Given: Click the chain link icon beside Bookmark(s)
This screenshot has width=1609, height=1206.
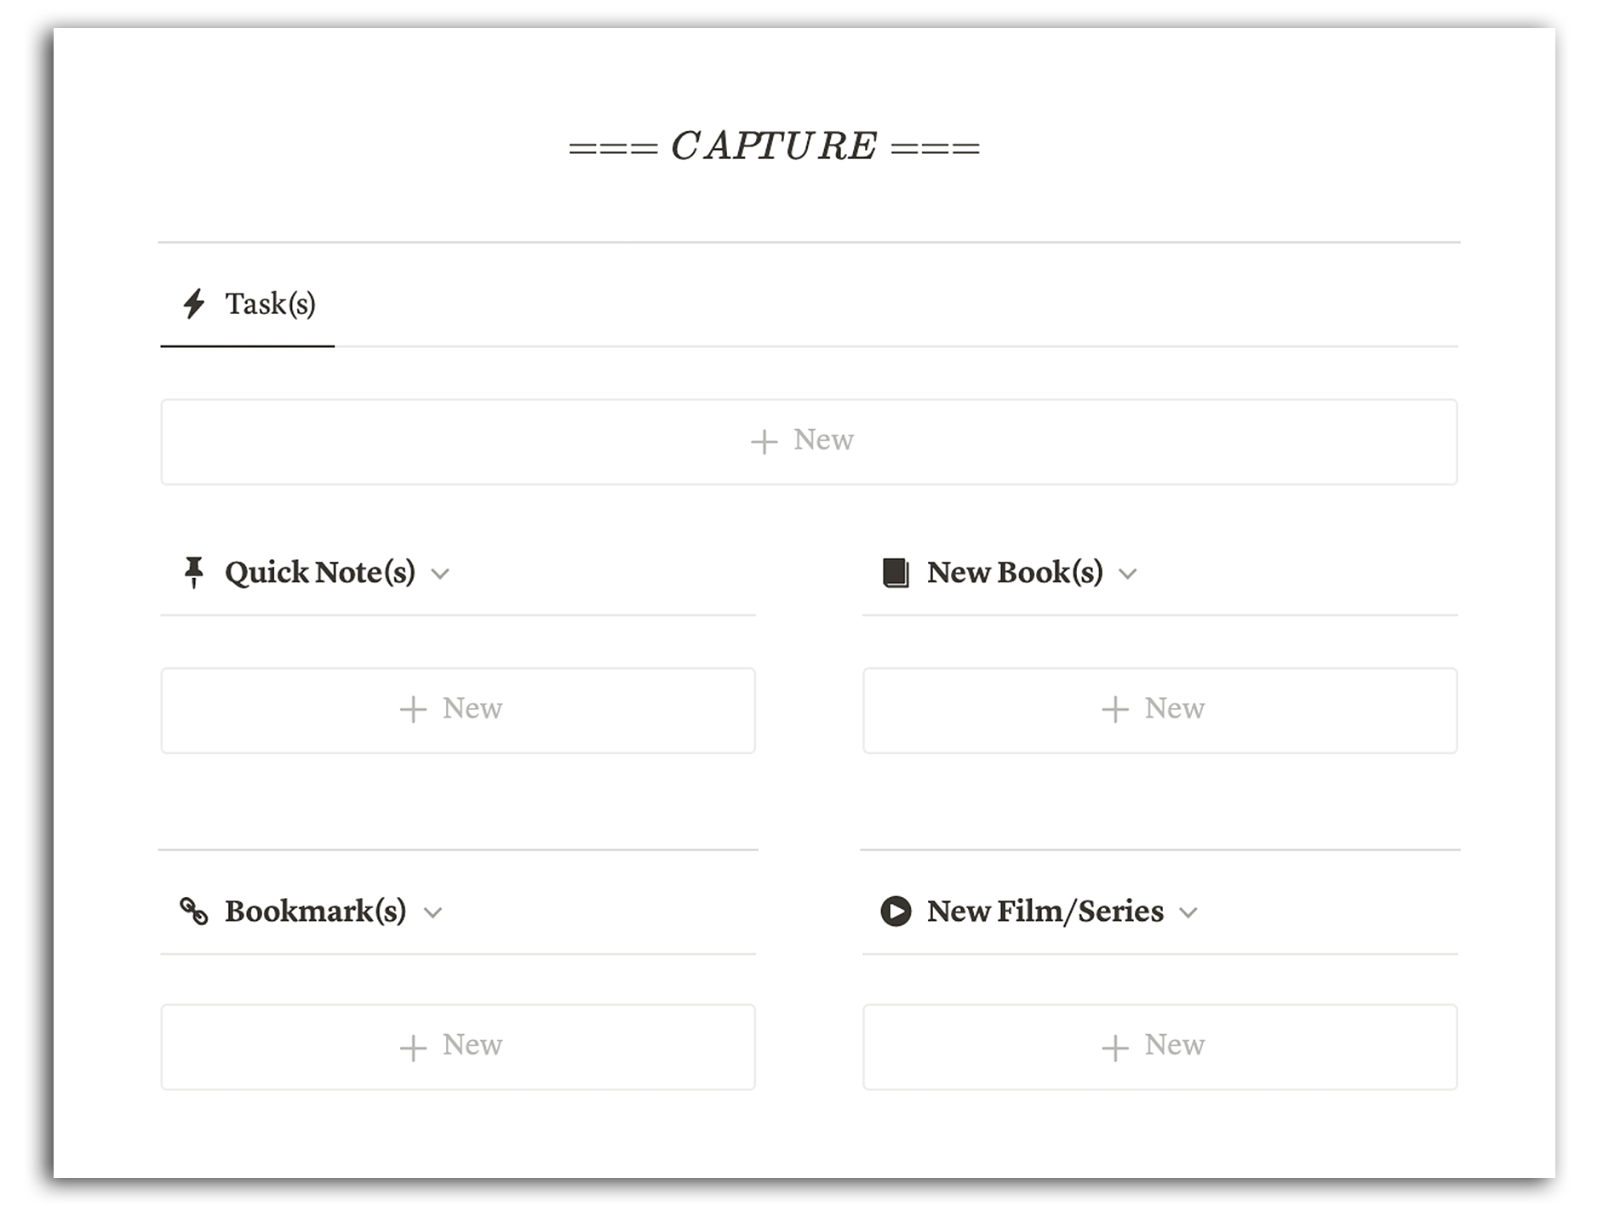Looking at the screenshot, I should pos(194,911).
